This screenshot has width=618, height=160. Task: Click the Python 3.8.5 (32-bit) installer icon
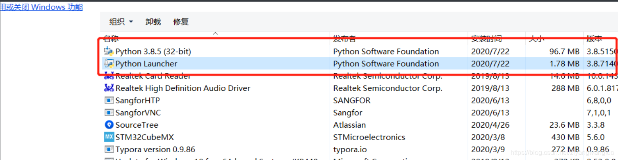click(109, 51)
